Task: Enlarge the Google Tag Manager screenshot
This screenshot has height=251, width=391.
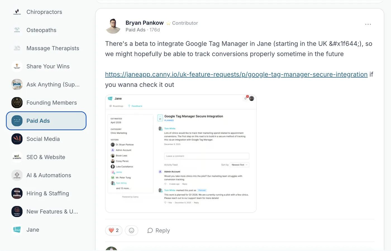Action: [x=181, y=154]
